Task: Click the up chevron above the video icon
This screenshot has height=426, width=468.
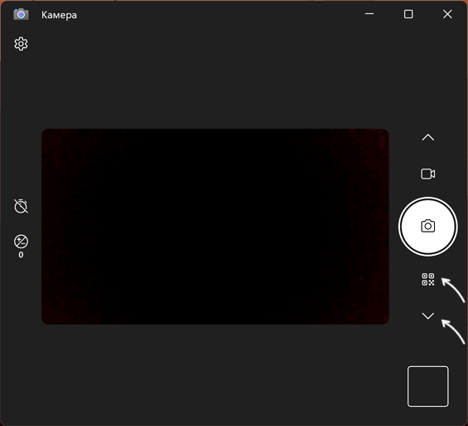Action: (x=427, y=137)
